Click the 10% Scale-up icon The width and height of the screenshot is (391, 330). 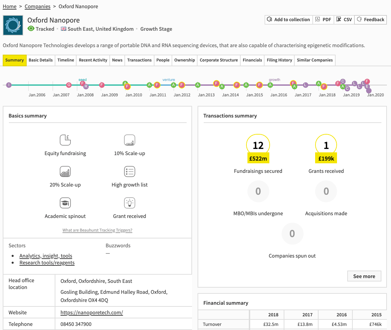[x=130, y=140]
